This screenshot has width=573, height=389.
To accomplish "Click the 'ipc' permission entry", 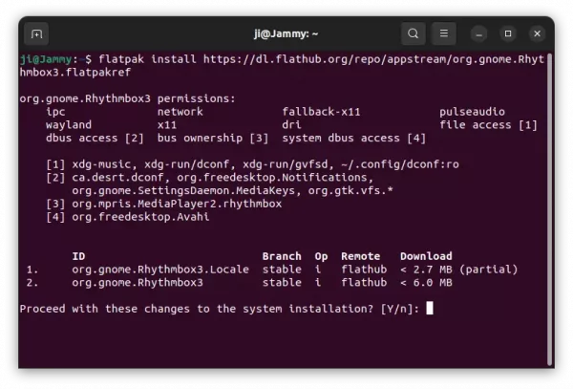I will [x=55, y=112].
